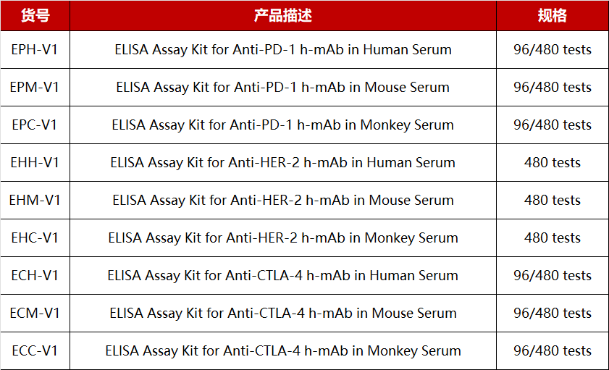The height and width of the screenshot is (370, 609).
Task: Select Anti-PD-1 h-mAb in Human Serum description
Action: click(283, 50)
